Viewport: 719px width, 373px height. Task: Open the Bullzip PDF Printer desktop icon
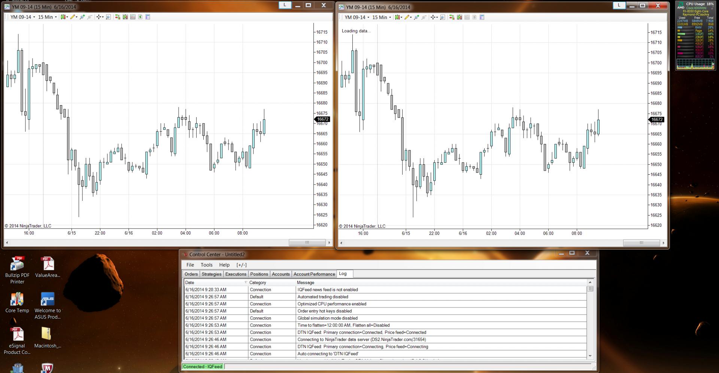[17, 270]
